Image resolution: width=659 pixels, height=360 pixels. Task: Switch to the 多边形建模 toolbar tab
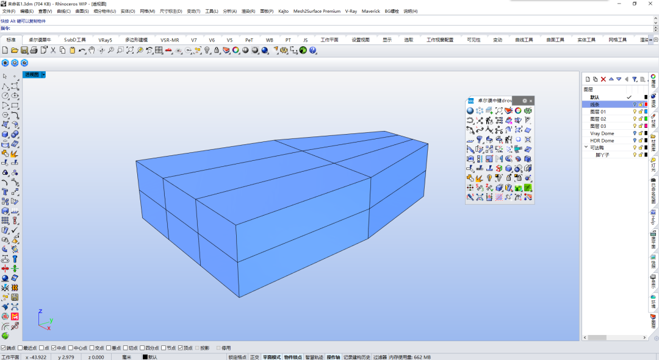pos(136,40)
